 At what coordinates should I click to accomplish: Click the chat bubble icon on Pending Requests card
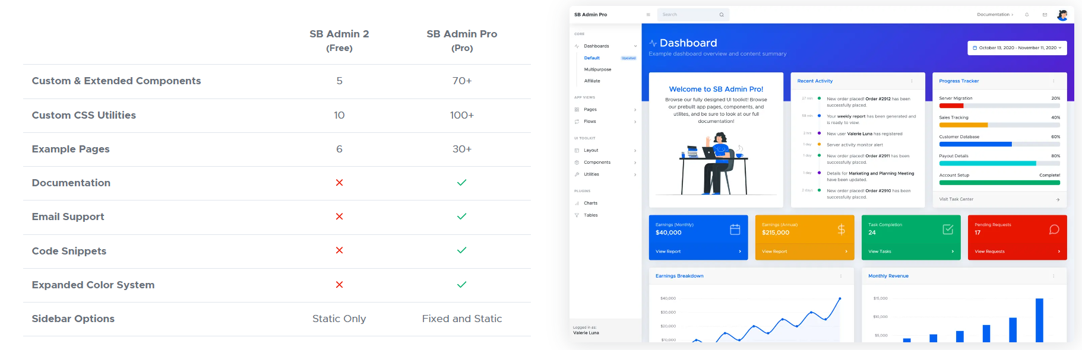pos(1054,230)
